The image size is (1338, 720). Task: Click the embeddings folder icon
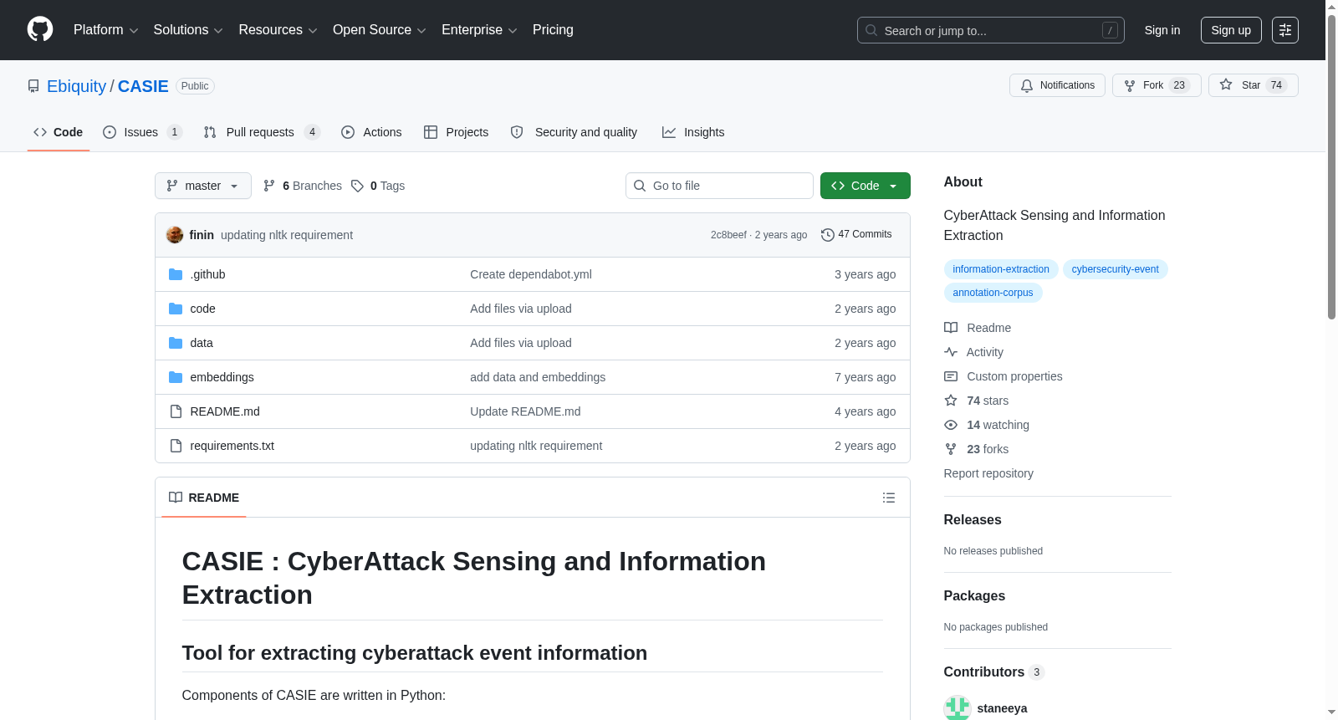(x=176, y=377)
